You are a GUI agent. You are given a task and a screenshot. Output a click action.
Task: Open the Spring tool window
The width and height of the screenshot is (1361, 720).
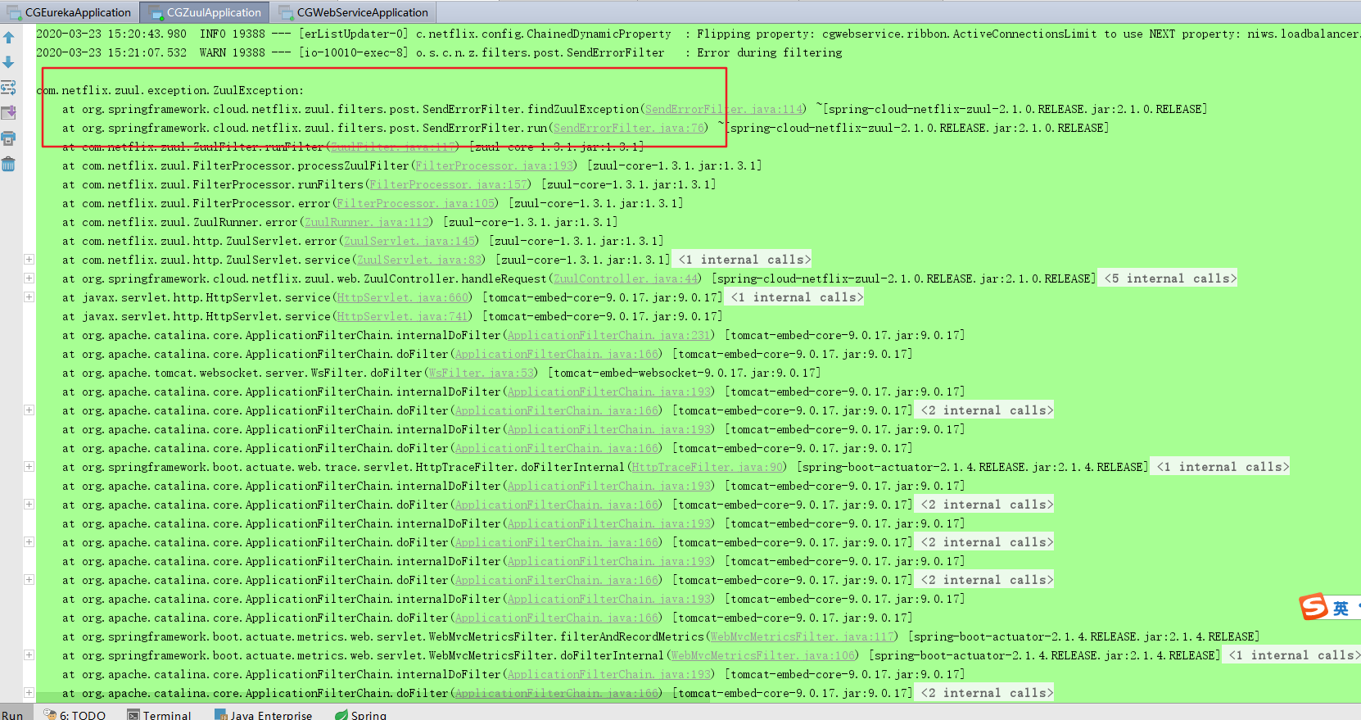tap(361, 715)
